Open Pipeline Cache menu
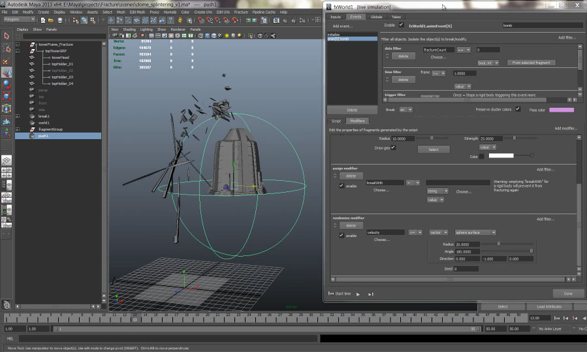The image size is (587, 352). [264, 12]
